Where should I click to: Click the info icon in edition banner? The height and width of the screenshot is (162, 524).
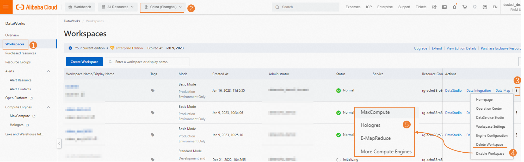click(70, 48)
